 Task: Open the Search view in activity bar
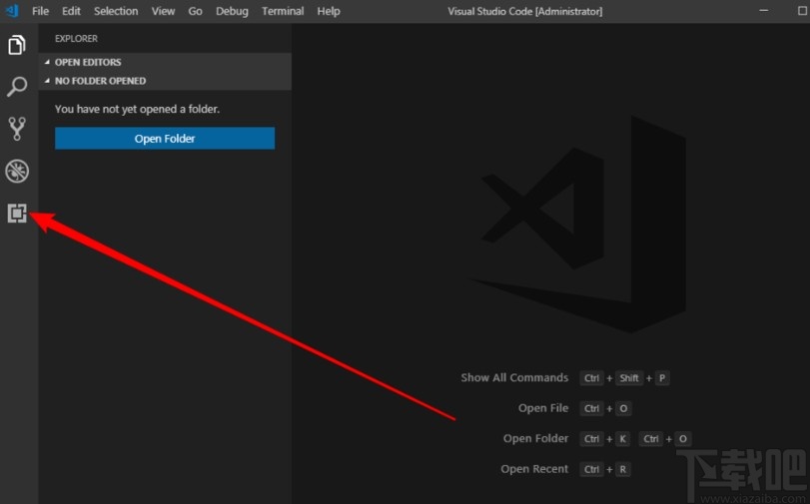point(17,87)
